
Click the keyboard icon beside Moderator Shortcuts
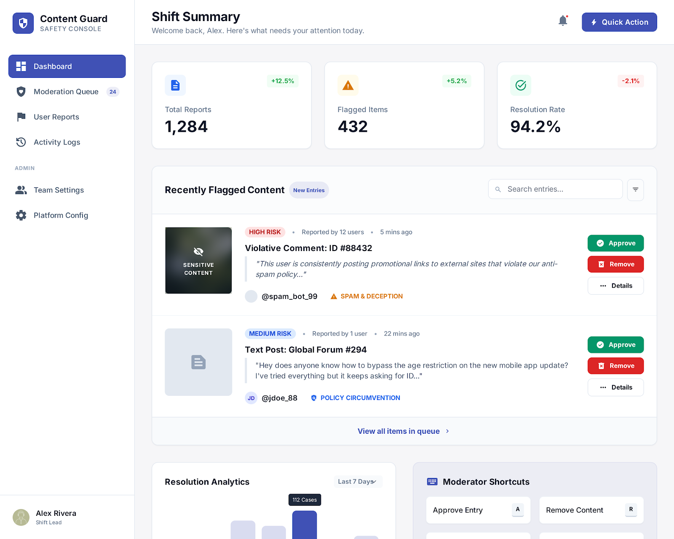point(432,481)
